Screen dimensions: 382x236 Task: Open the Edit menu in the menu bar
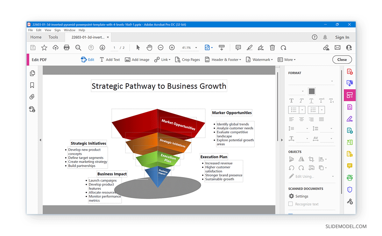click(39, 30)
